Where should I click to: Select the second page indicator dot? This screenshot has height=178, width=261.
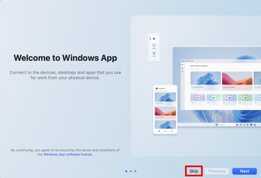click(131, 171)
